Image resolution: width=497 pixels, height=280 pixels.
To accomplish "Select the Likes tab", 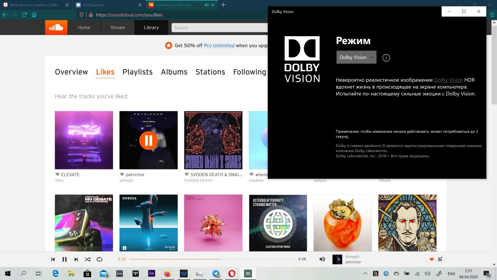I will pyautogui.click(x=105, y=72).
